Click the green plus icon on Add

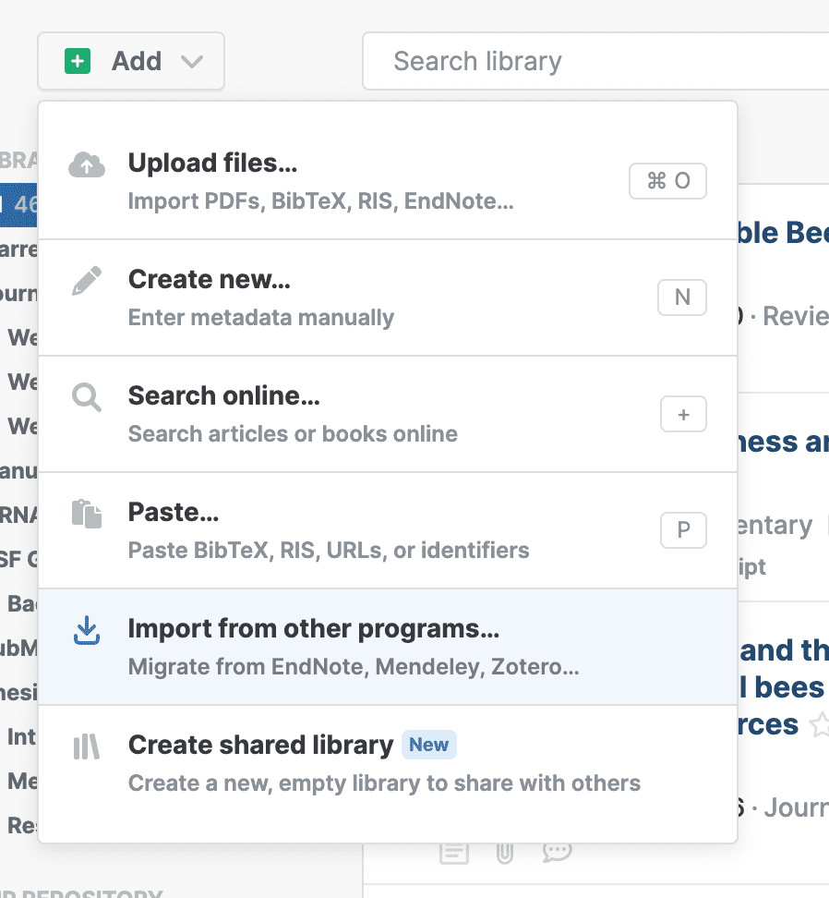click(78, 62)
